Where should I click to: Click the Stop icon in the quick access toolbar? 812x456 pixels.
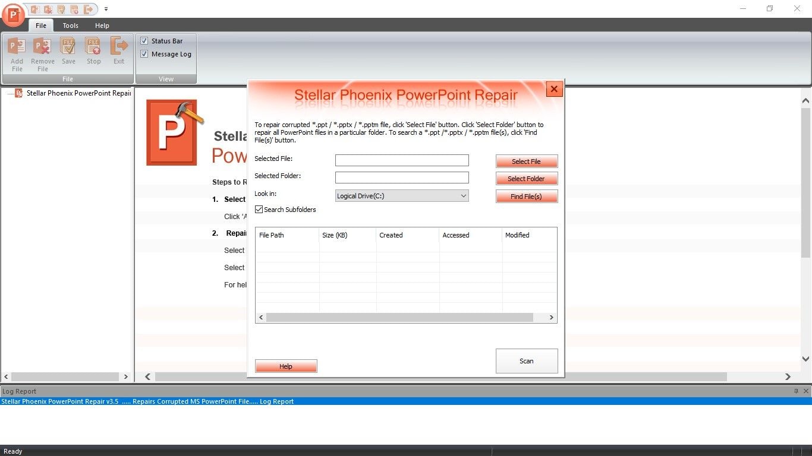[74, 9]
